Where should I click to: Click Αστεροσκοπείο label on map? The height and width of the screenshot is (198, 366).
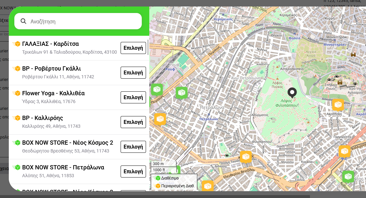(292, 69)
